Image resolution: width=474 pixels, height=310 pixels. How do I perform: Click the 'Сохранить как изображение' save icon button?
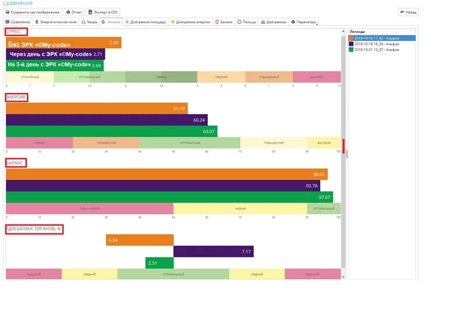(x=33, y=12)
